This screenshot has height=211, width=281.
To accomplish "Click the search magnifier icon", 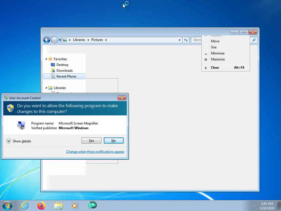I will [x=254, y=40].
